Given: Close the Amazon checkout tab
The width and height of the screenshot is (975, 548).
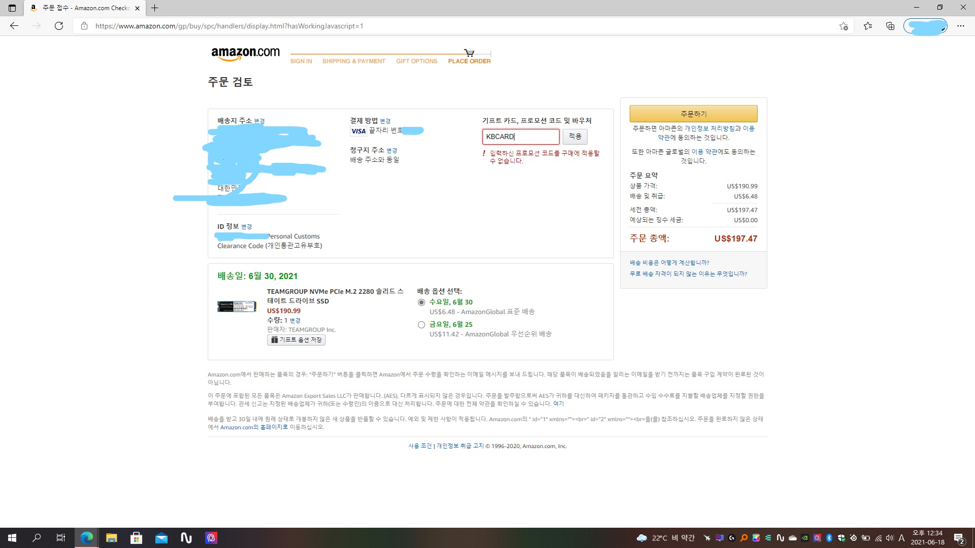Looking at the screenshot, I should click(137, 8).
